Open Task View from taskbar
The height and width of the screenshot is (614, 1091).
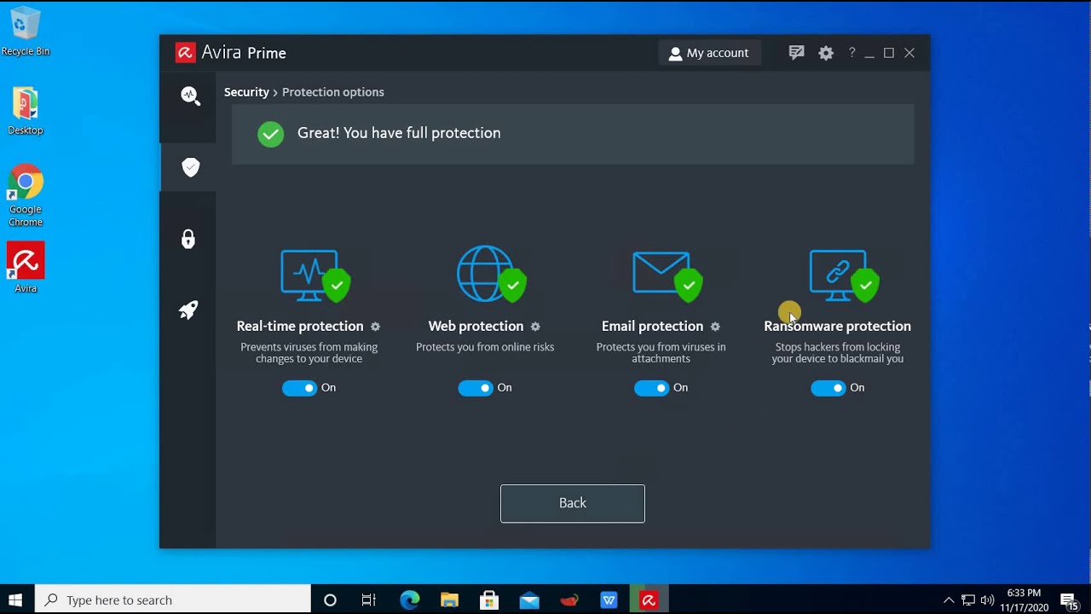369,600
